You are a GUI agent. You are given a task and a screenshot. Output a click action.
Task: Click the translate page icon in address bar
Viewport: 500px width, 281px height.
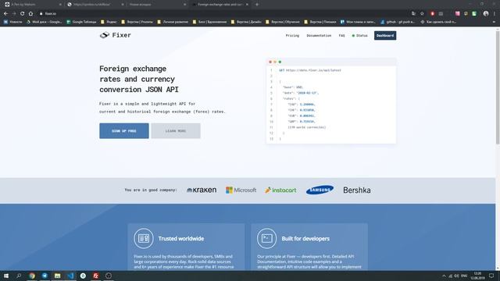click(x=413, y=14)
